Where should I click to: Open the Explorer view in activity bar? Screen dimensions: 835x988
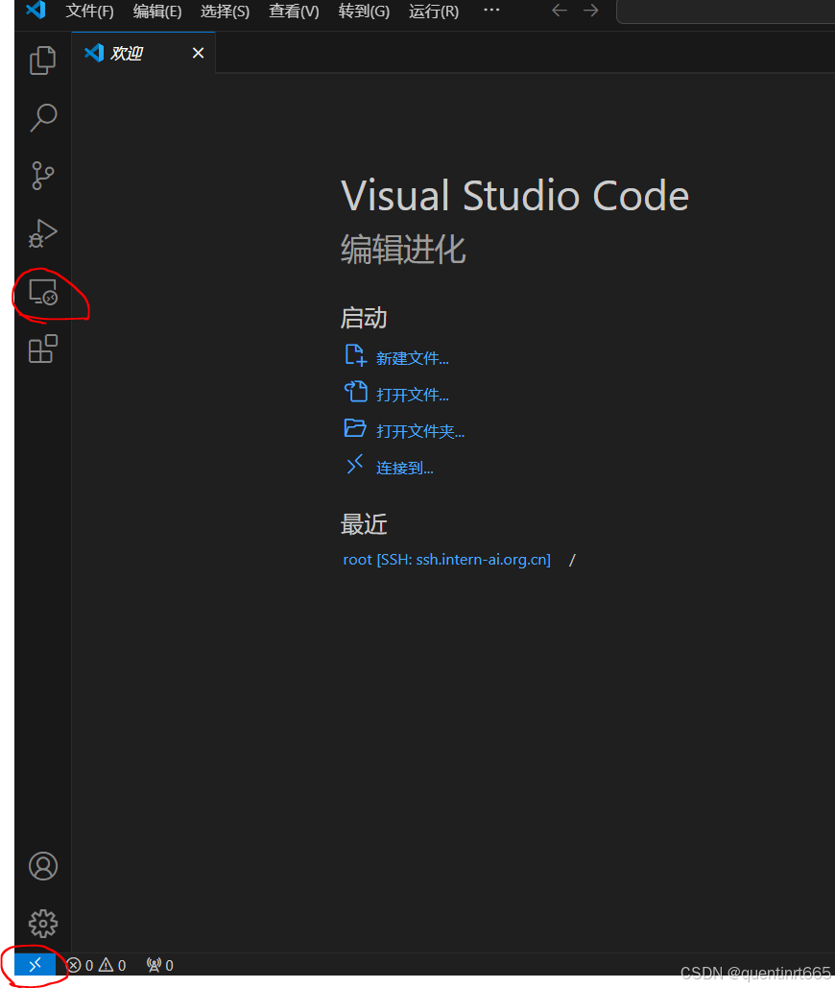pyautogui.click(x=43, y=60)
